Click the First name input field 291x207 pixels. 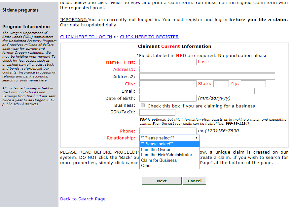click(x=167, y=62)
